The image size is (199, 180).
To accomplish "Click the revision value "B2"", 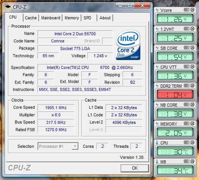I will (132, 82).
